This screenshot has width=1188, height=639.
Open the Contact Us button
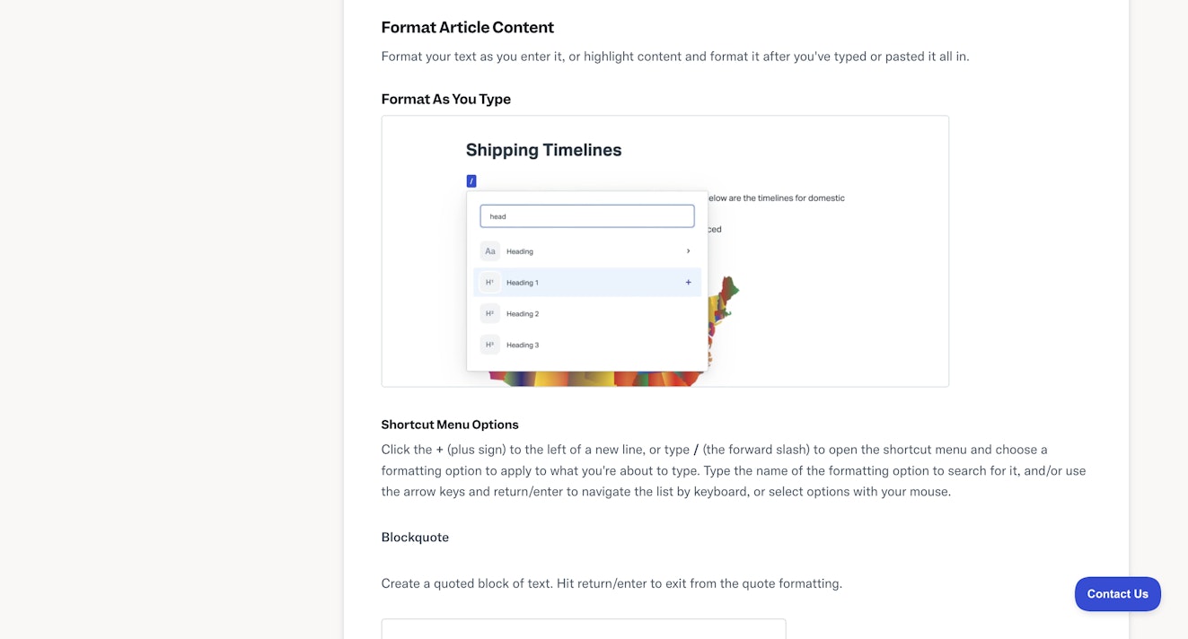pyautogui.click(x=1117, y=594)
